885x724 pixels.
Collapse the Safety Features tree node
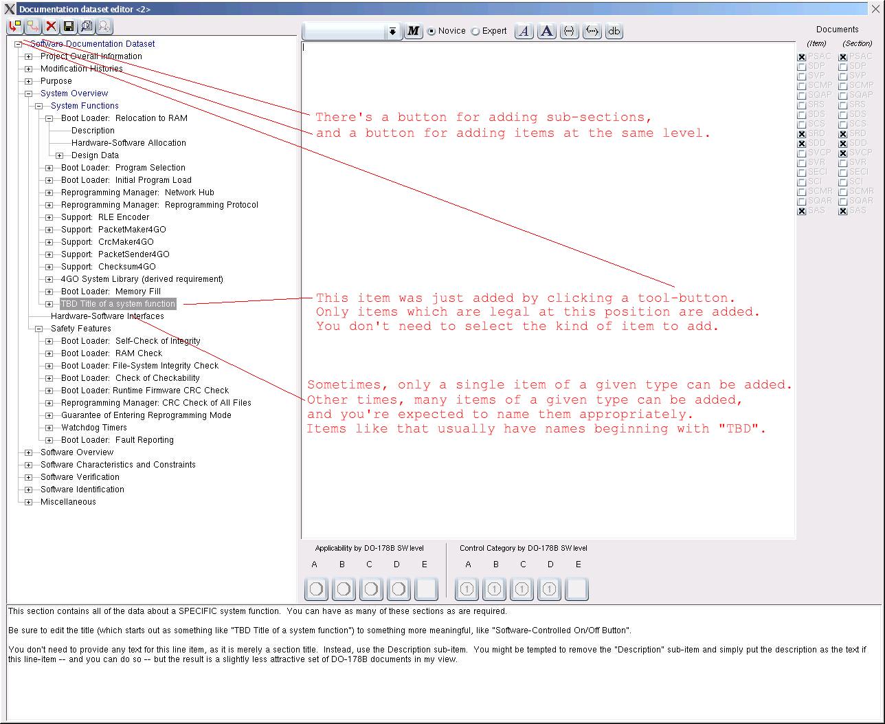pos(38,329)
